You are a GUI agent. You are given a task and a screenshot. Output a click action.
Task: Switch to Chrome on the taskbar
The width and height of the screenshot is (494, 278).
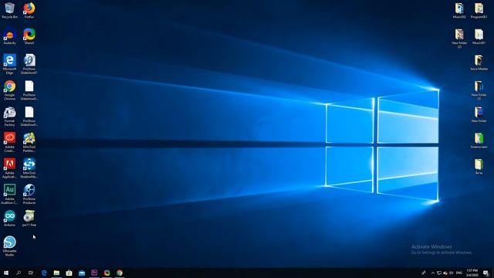(x=120, y=273)
